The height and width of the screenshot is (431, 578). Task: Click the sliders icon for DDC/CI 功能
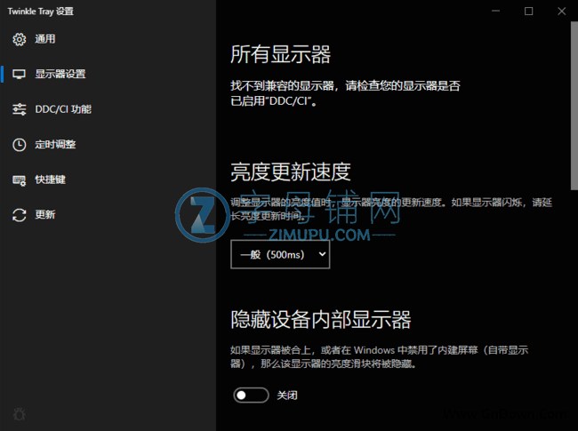pyautogui.click(x=20, y=109)
